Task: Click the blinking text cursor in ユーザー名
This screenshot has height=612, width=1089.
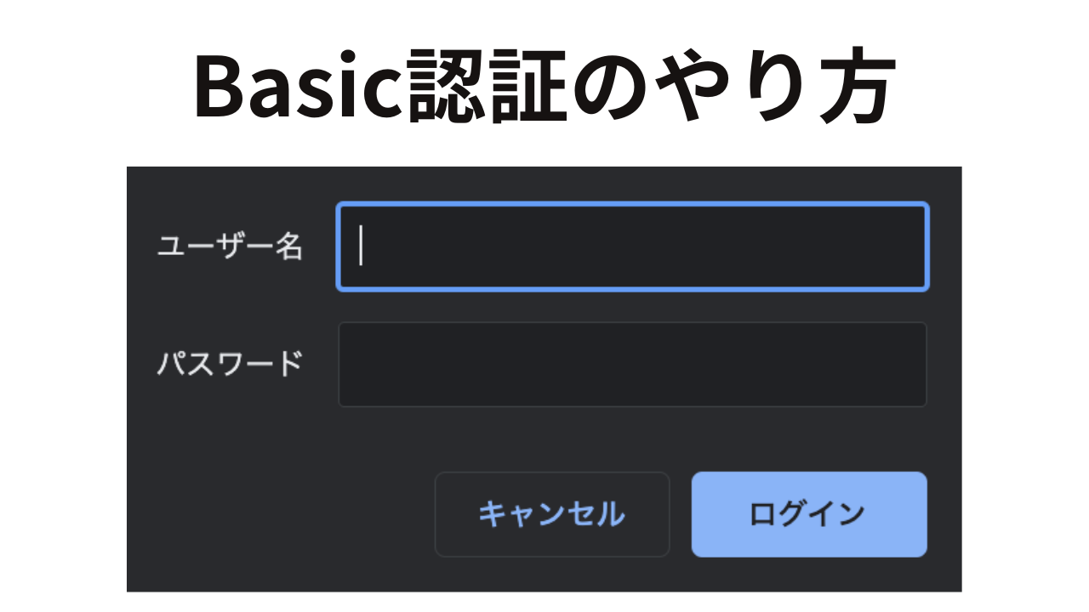Action: click(362, 246)
